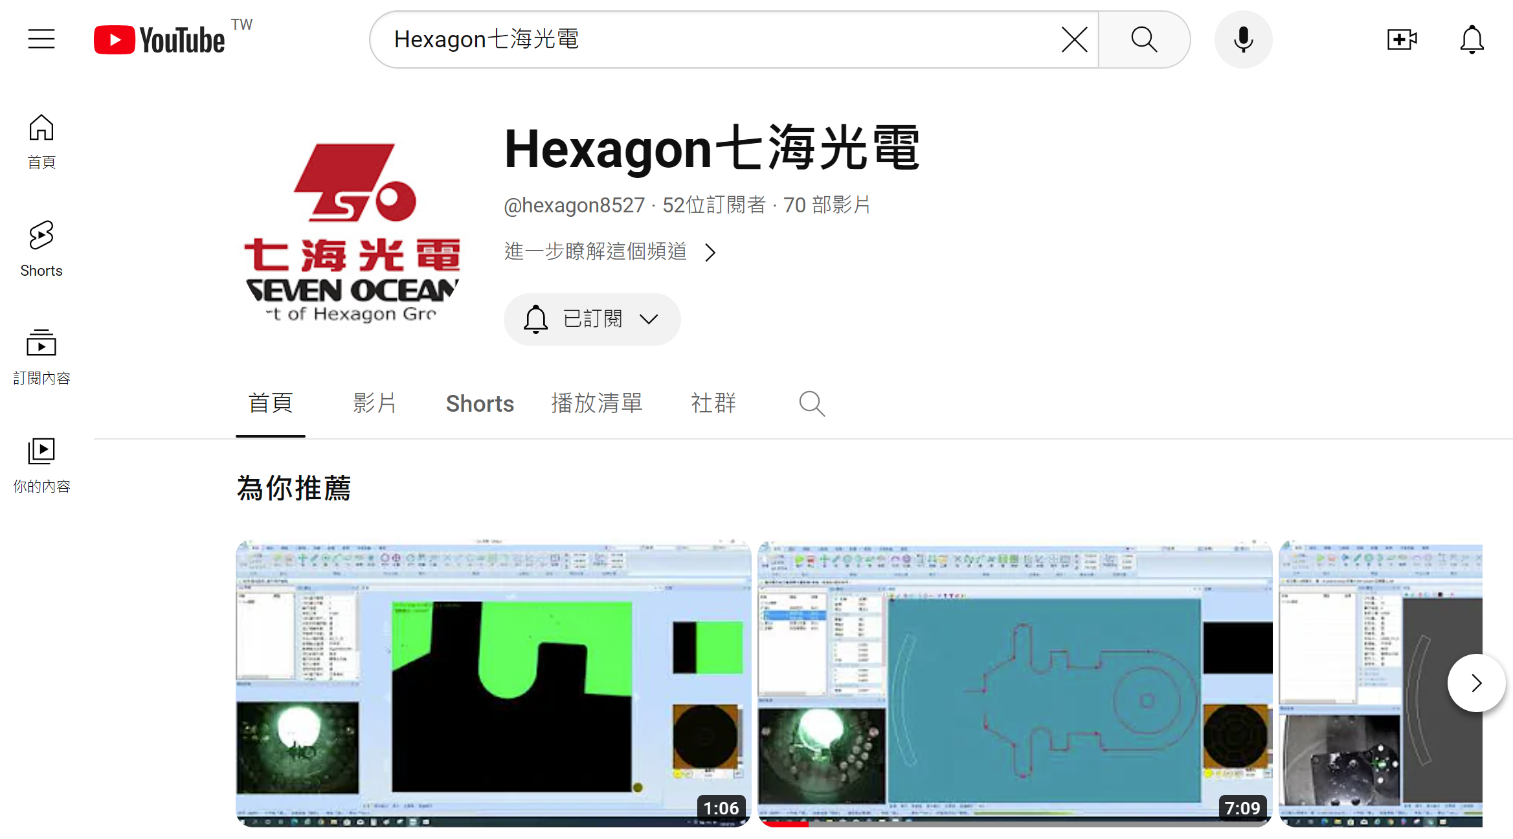1513x839 pixels.
Task: Click the channel title Hexagon七海光電
Action: (712, 148)
